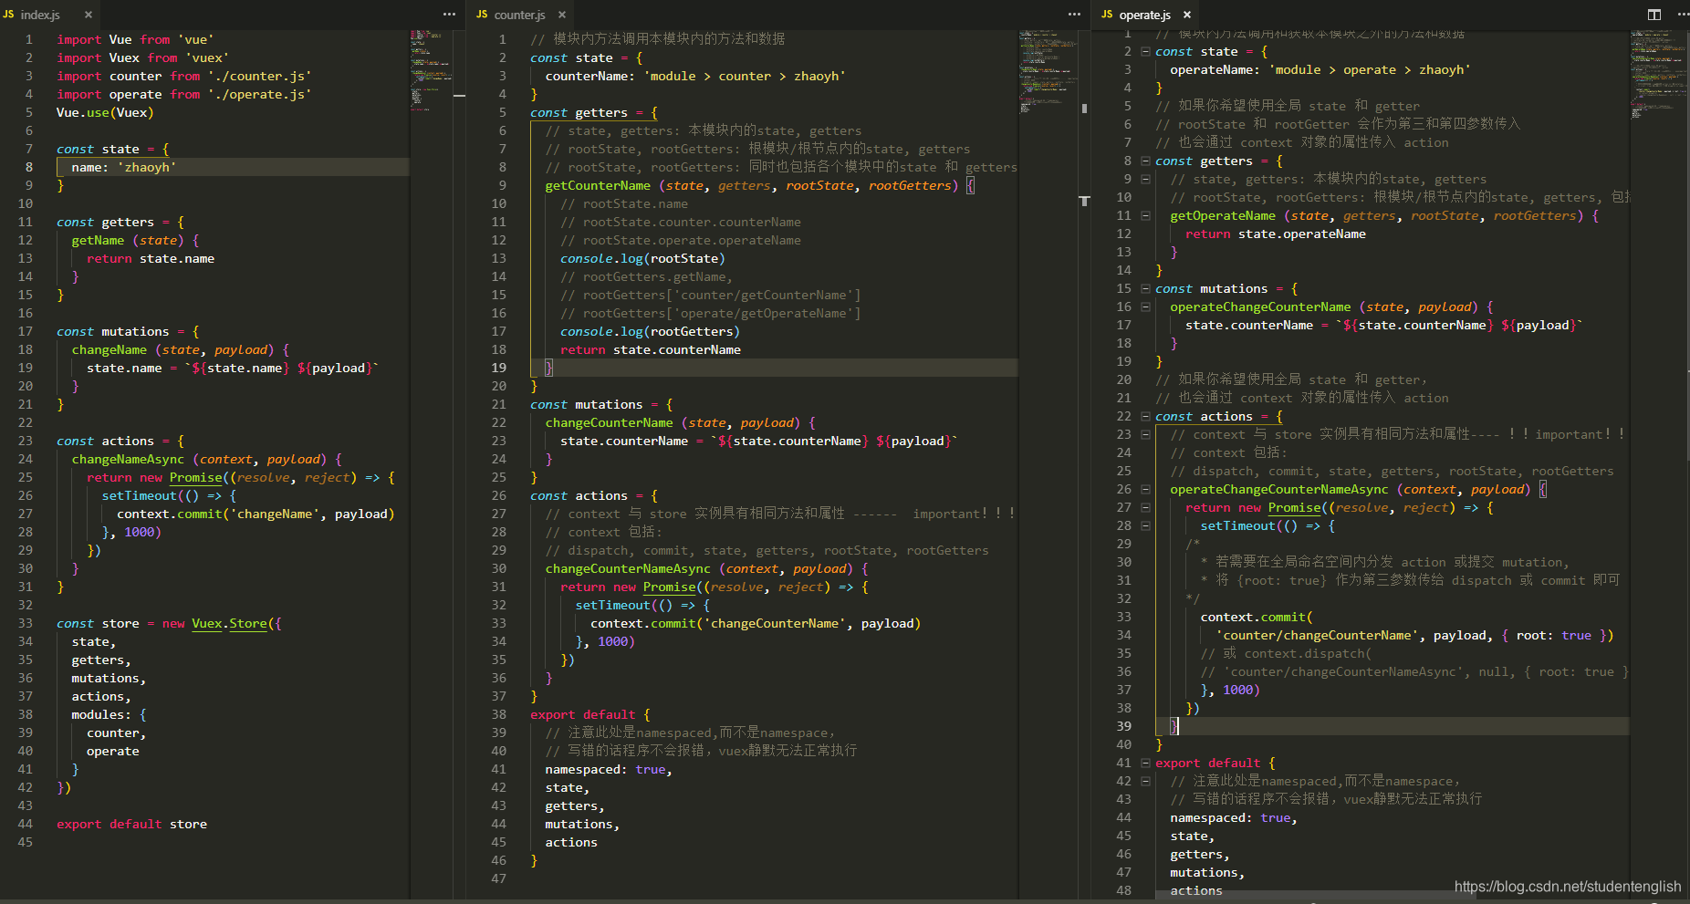Image resolution: width=1690 pixels, height=904 pixels.
Task: Click "modules: {" line in index.js
Action: 109,714
